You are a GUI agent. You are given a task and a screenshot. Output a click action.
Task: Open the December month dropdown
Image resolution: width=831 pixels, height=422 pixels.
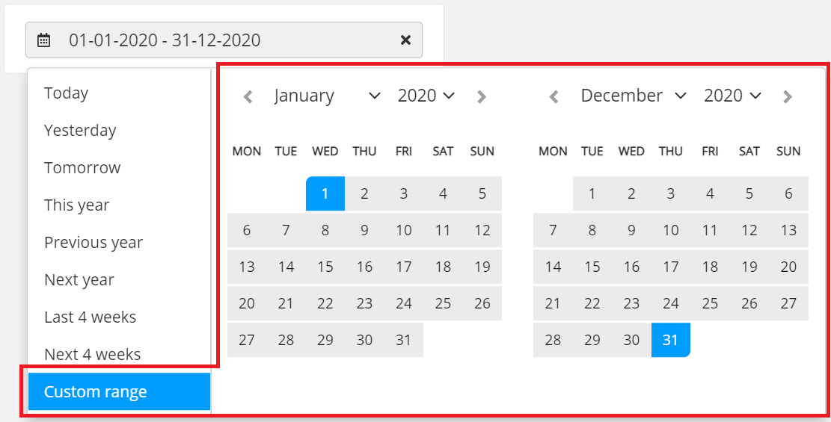click(634, 96)
